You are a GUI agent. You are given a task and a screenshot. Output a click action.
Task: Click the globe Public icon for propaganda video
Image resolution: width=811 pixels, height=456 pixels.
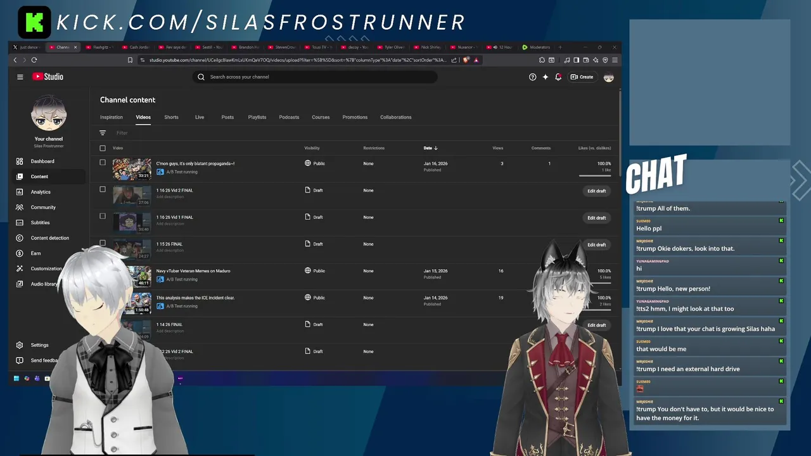[308, 163]
